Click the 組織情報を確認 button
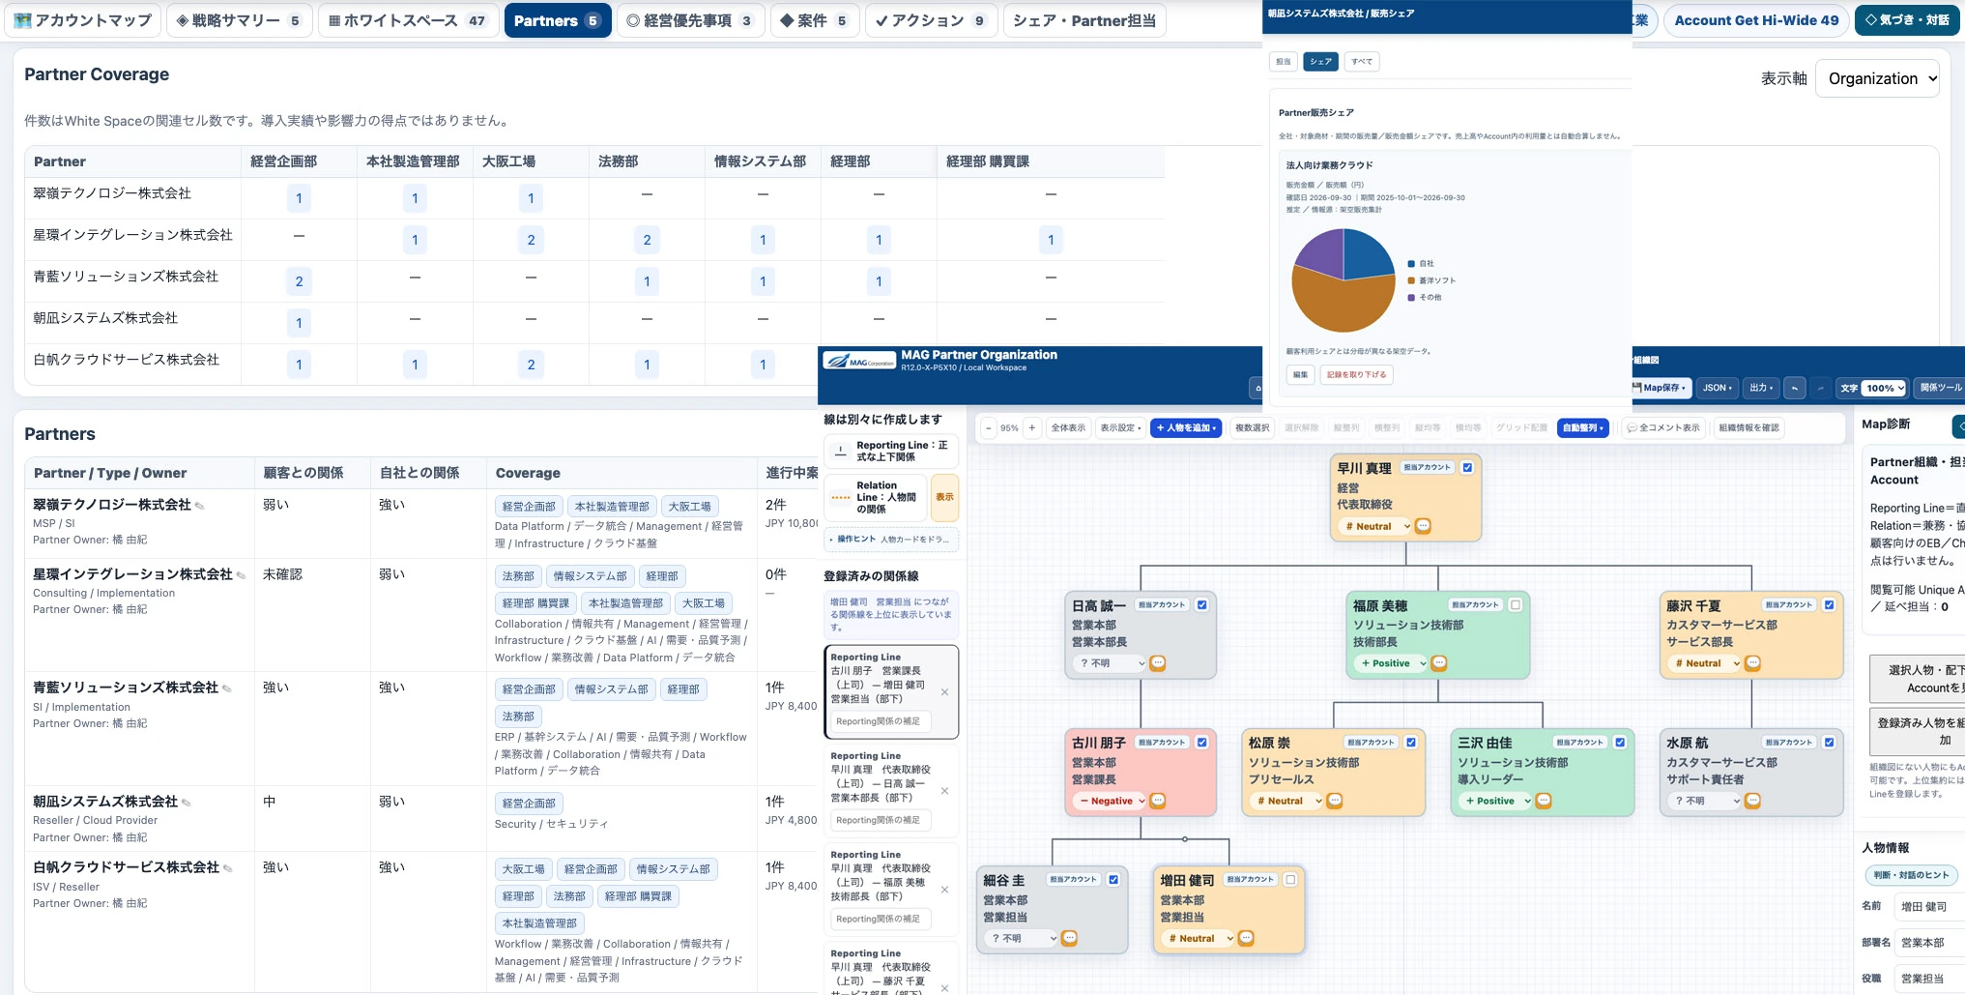Viewport: 1965px width, 995px height. (1748, 427)
